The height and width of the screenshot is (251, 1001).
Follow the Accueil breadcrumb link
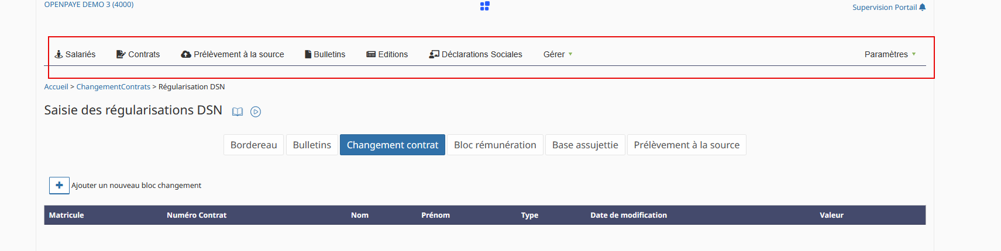pos(56,86)
